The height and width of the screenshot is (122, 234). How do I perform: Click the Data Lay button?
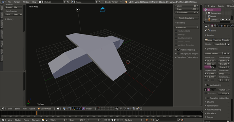click(x=18, y=15)
